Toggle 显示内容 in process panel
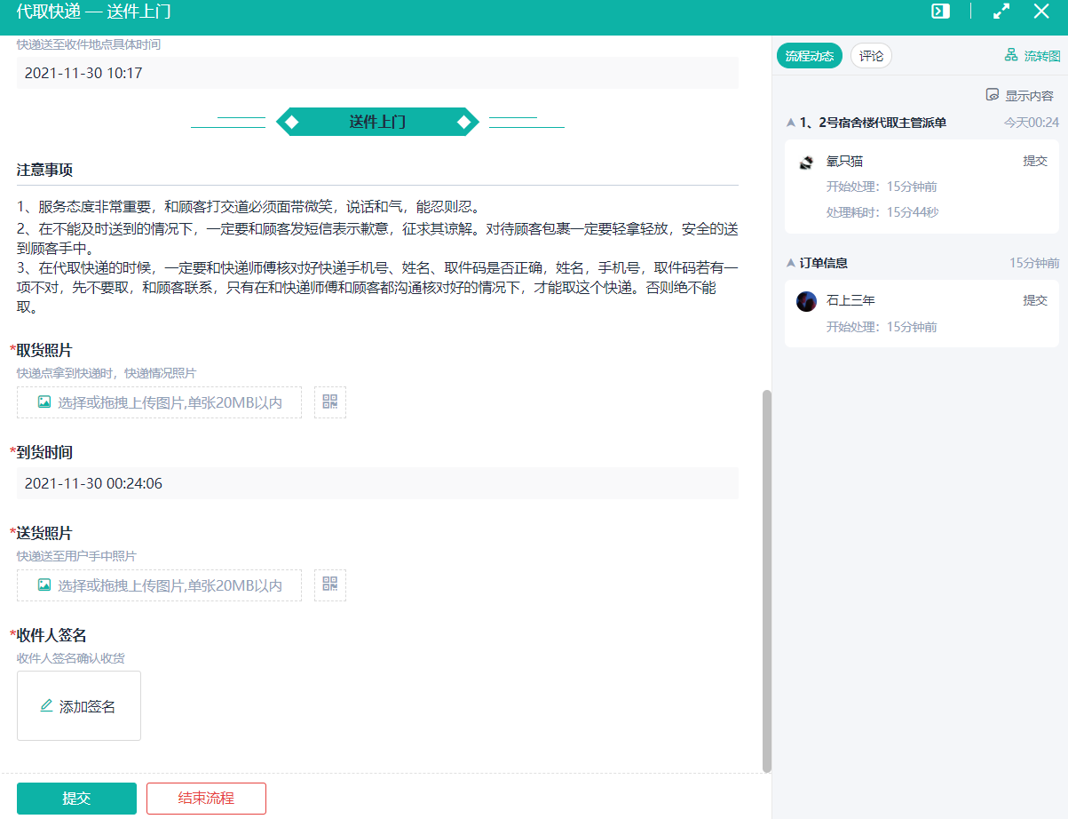The image size is (1068, 819). 1020,96
